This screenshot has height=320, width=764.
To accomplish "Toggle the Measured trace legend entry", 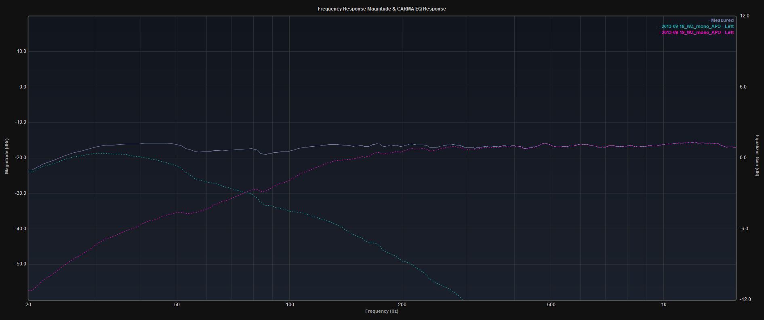I will coord(722,20).
